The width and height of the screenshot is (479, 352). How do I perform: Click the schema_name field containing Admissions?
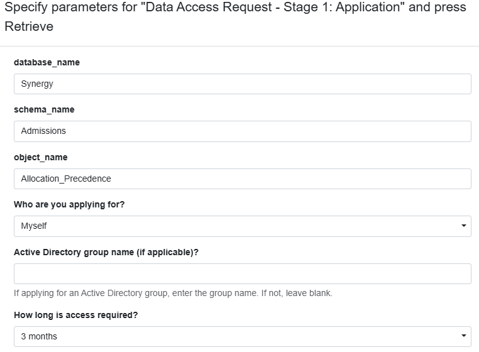[242, 131]
